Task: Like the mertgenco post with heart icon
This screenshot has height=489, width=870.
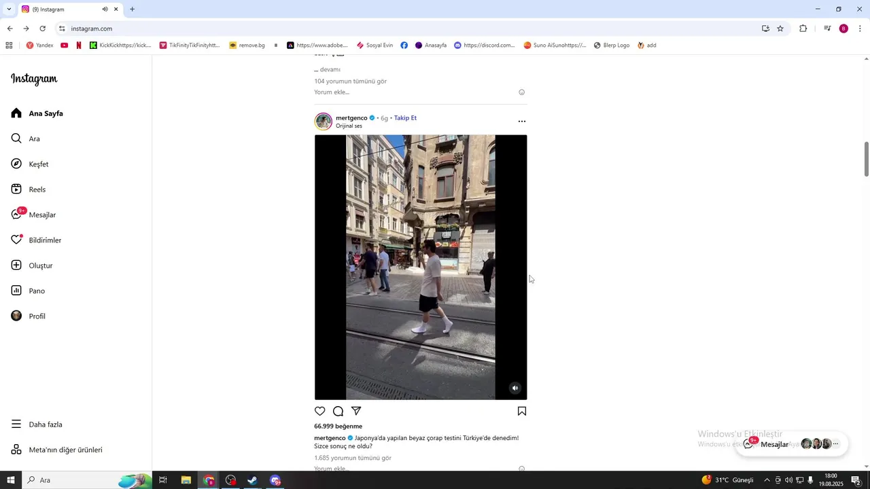Action: coord(320,411)
